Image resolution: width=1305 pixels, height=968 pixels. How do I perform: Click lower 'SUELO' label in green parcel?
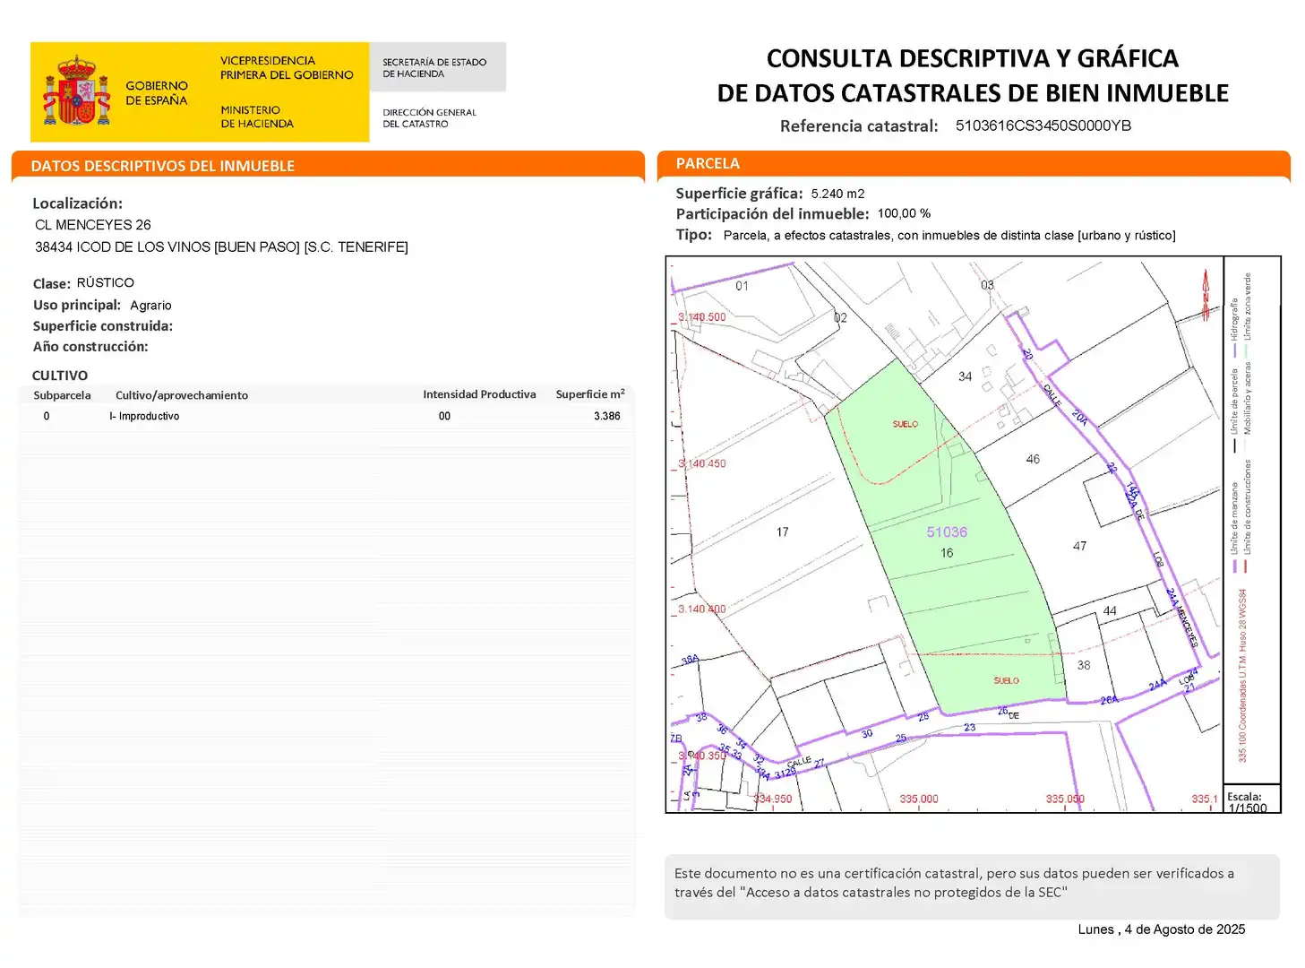click(x=1006, y=680)
